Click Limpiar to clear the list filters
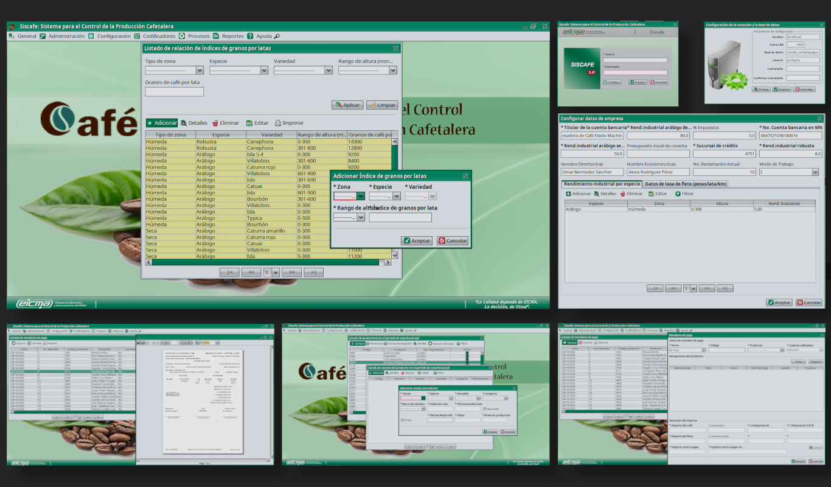 click(x=382, y=105)
